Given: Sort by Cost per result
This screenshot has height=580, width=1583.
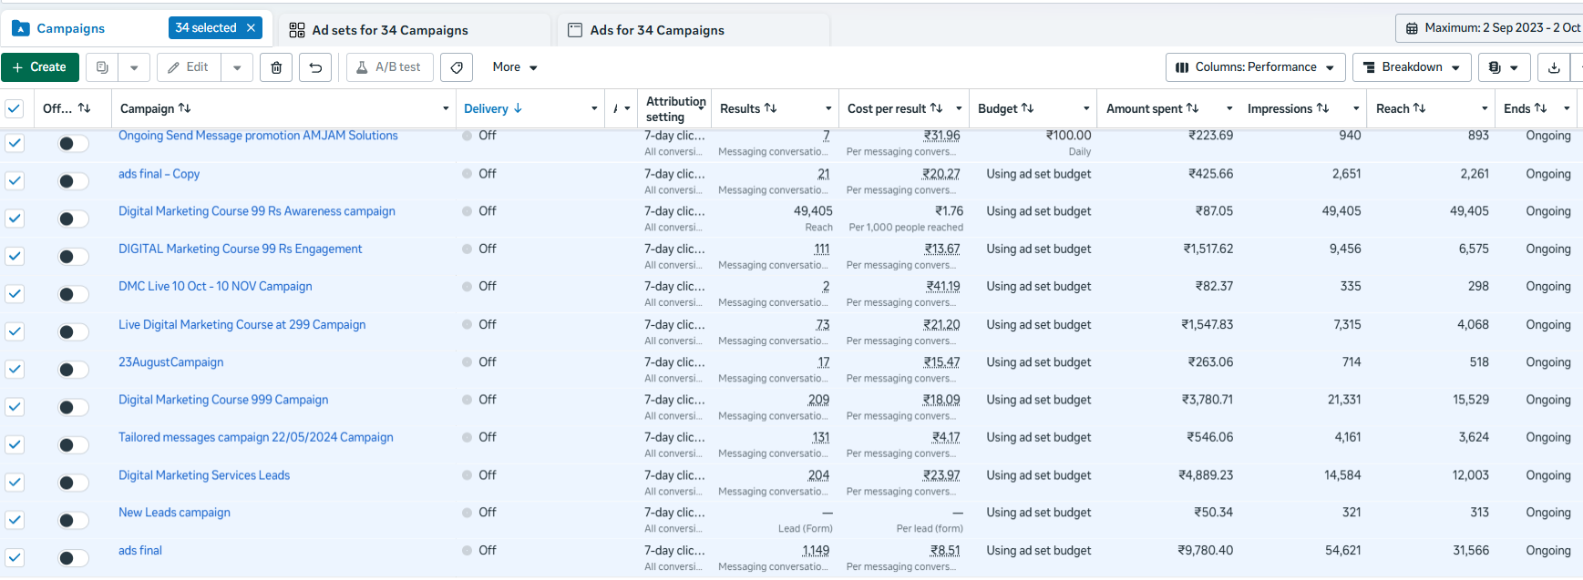Looking at the screenshot, I should (895, 108).
